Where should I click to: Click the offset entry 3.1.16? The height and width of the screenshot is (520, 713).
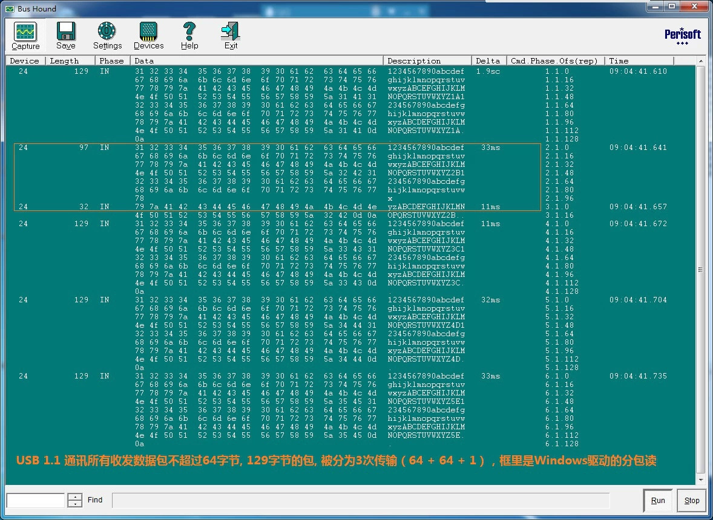(x=559, y=215)
